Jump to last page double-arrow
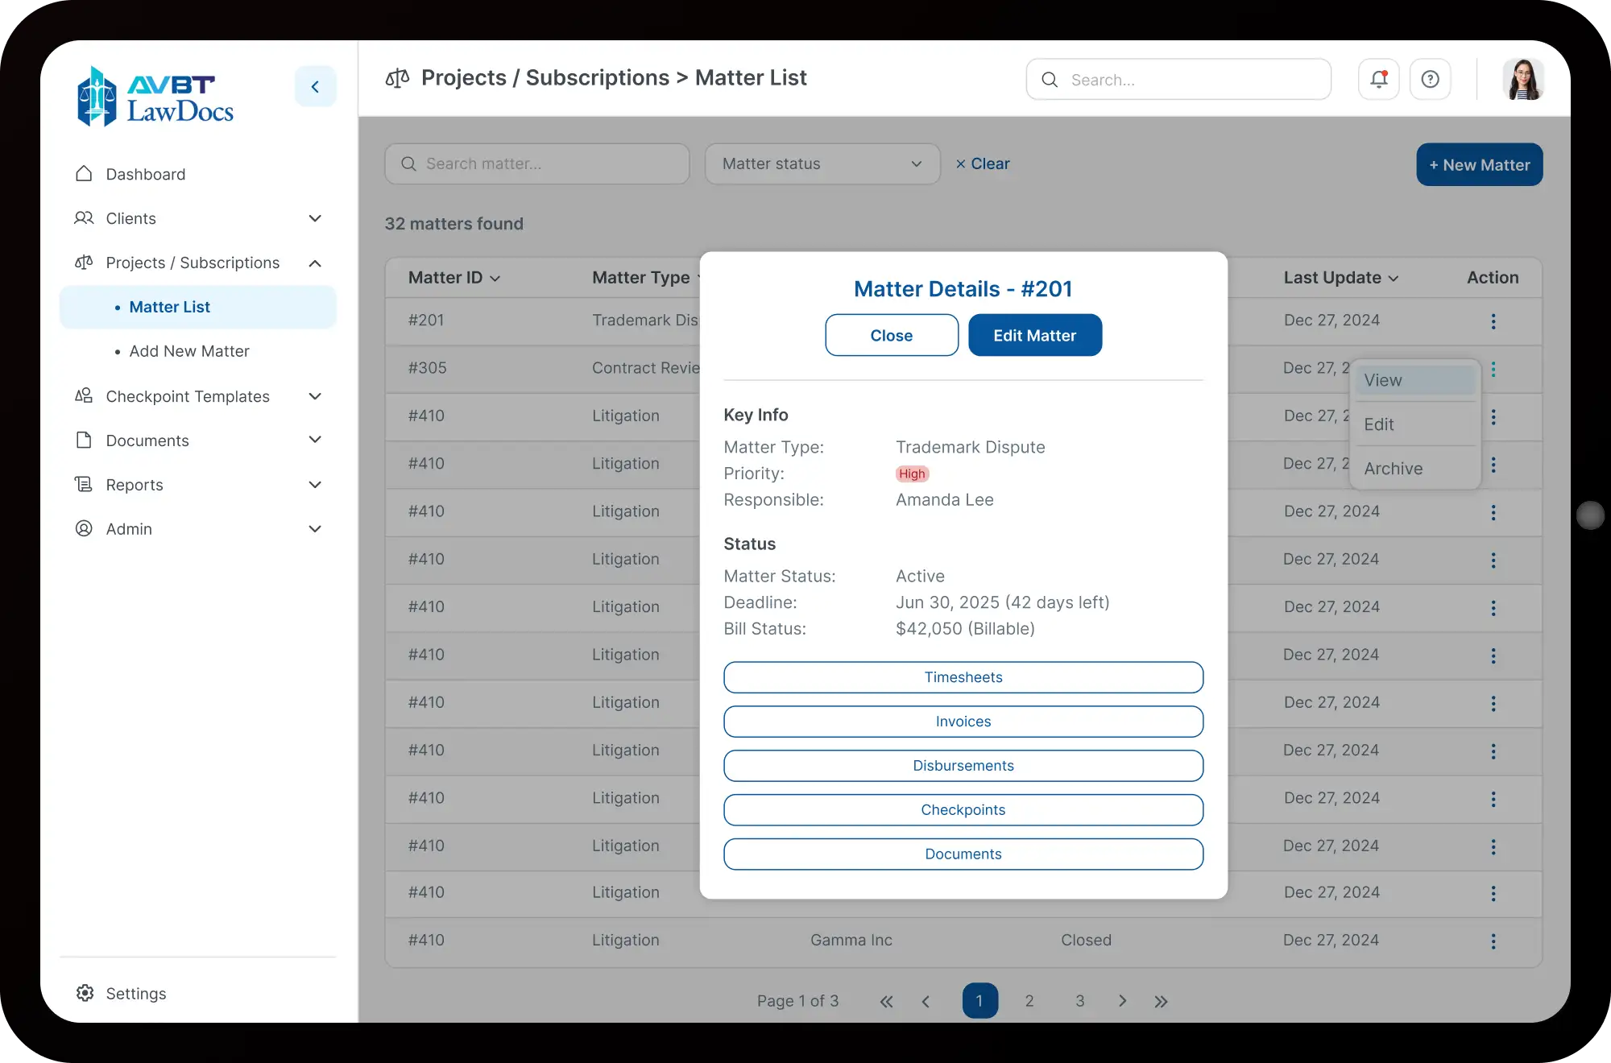The image size is (1611, 1063). tap(1161, 1001)
